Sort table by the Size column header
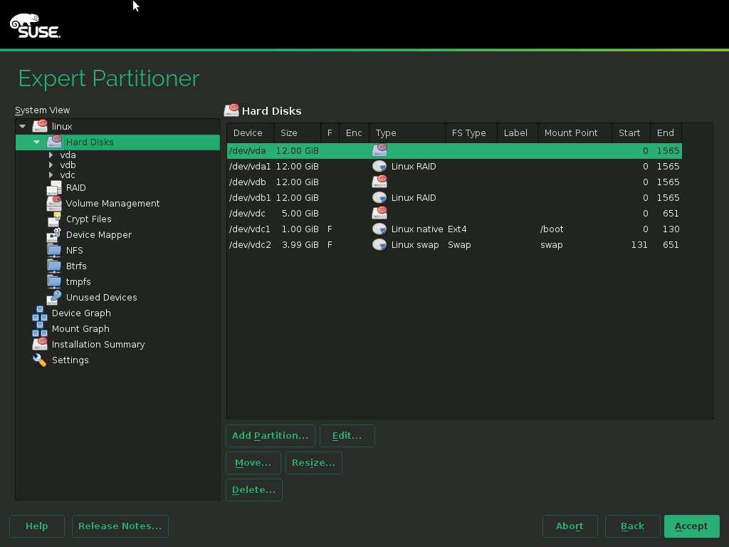 click(x=289, y=133)
